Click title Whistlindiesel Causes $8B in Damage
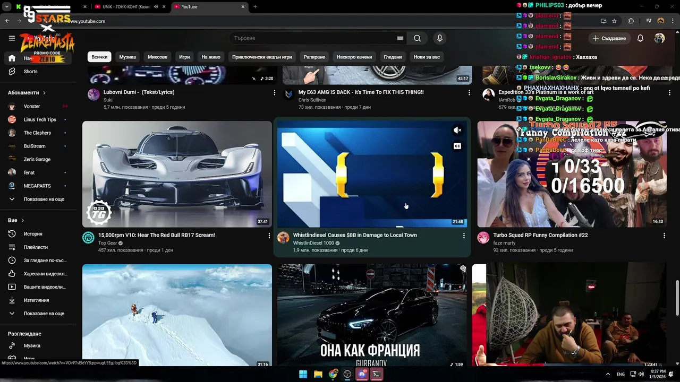 (355, 235)
